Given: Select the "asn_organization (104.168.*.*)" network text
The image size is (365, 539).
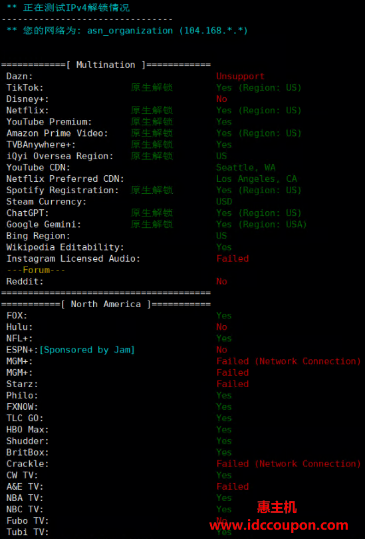Looking at the screenshot, I should (167, 31).
